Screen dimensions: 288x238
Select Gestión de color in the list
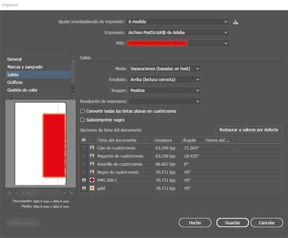(38, 90)
